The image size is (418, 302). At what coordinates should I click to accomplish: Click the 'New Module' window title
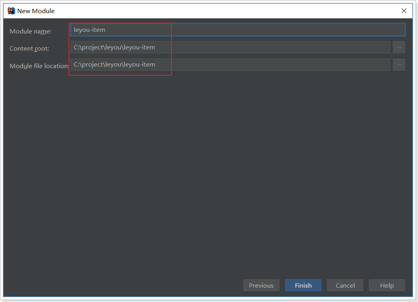[x=36, y=11]
